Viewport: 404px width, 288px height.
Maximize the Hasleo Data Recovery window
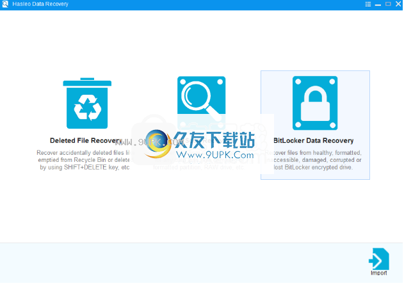tap(388, 4)
